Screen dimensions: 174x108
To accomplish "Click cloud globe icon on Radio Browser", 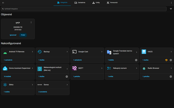I will pyautogui.click(x=171, y=77).
